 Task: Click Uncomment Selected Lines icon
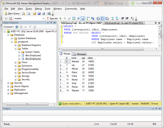[x=117, y=18]
